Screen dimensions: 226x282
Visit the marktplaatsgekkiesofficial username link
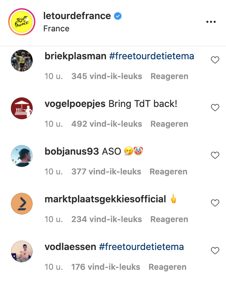coord(105,199)
